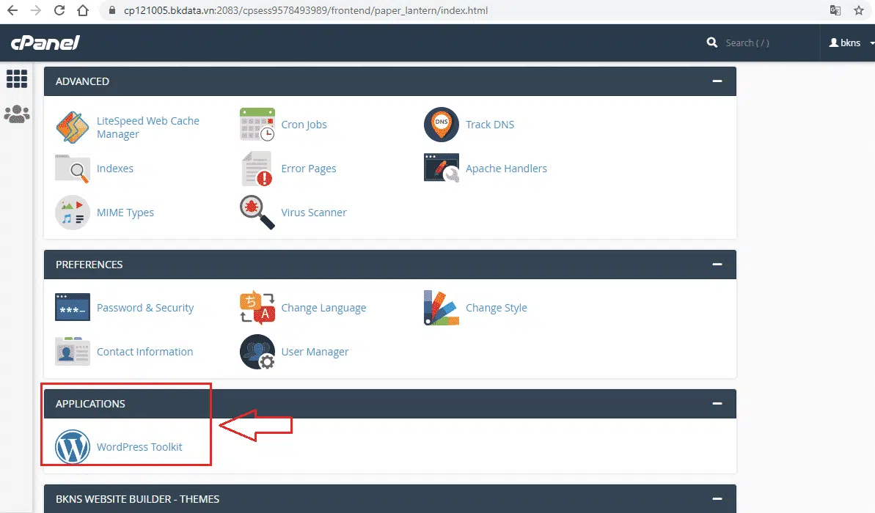Open the LiteSpeed Web Cache Manager icon
Screen dimensions: 875x513
click(73, 128)
